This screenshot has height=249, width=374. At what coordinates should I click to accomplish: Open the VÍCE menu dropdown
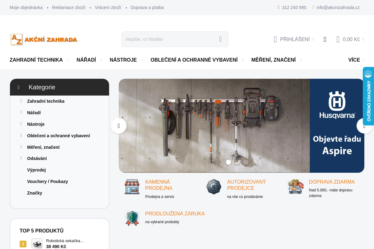click(356, 60)
